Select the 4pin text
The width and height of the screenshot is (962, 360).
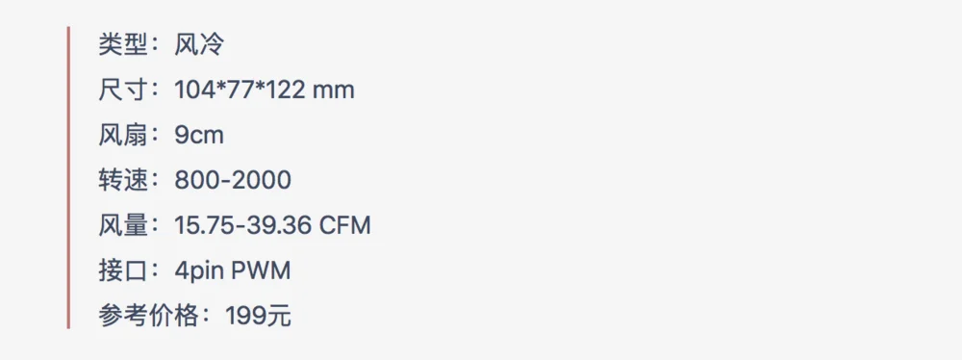click(x=199, y=271)
